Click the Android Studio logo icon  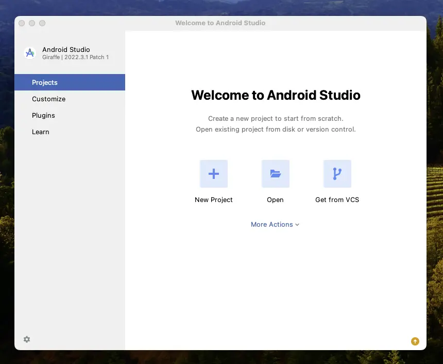(x=30, y=53)
